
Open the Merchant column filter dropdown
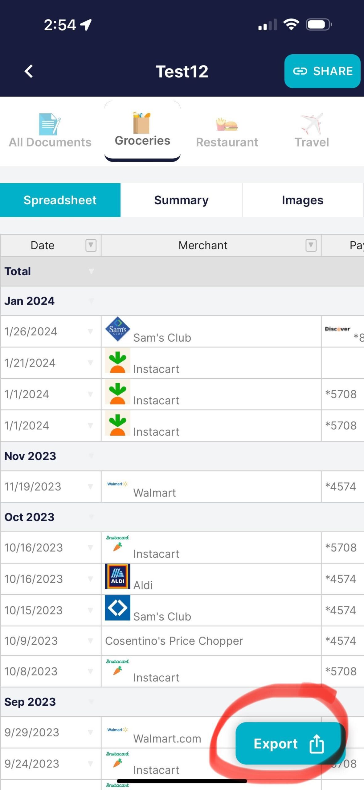pyautogui.click(x=311, y=245)
